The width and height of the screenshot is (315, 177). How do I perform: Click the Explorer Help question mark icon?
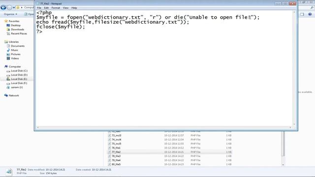point(310,14)
